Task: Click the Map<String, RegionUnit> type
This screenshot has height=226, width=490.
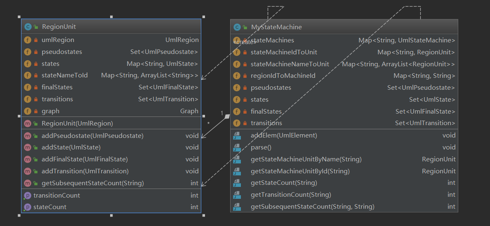Action: [416, 52]
